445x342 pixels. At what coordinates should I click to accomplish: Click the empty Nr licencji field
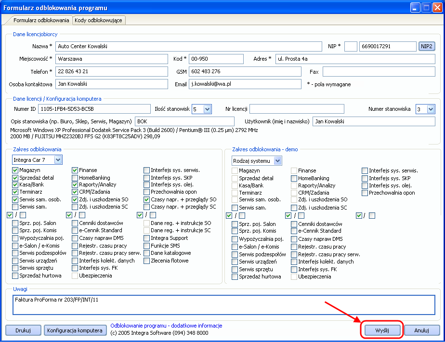point(297,109)
